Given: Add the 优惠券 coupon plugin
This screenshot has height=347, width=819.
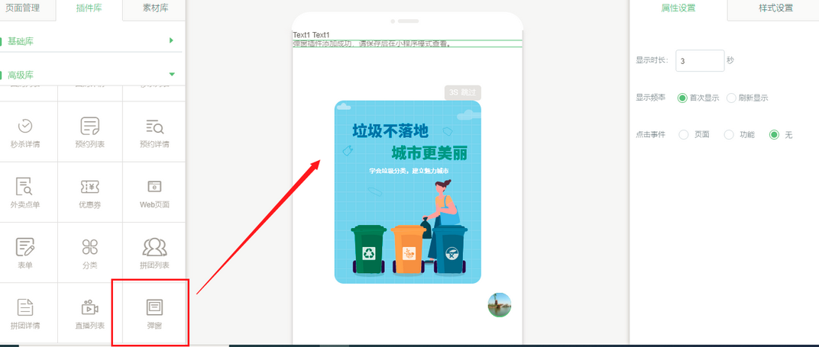Looking at the screenshot, I should click(90, 191).
